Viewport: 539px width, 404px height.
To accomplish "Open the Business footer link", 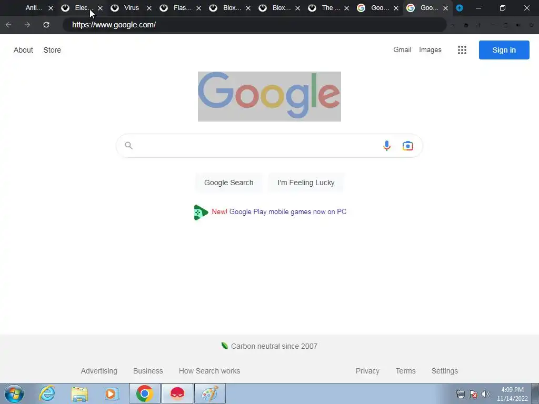I will [x=148, y=371].
